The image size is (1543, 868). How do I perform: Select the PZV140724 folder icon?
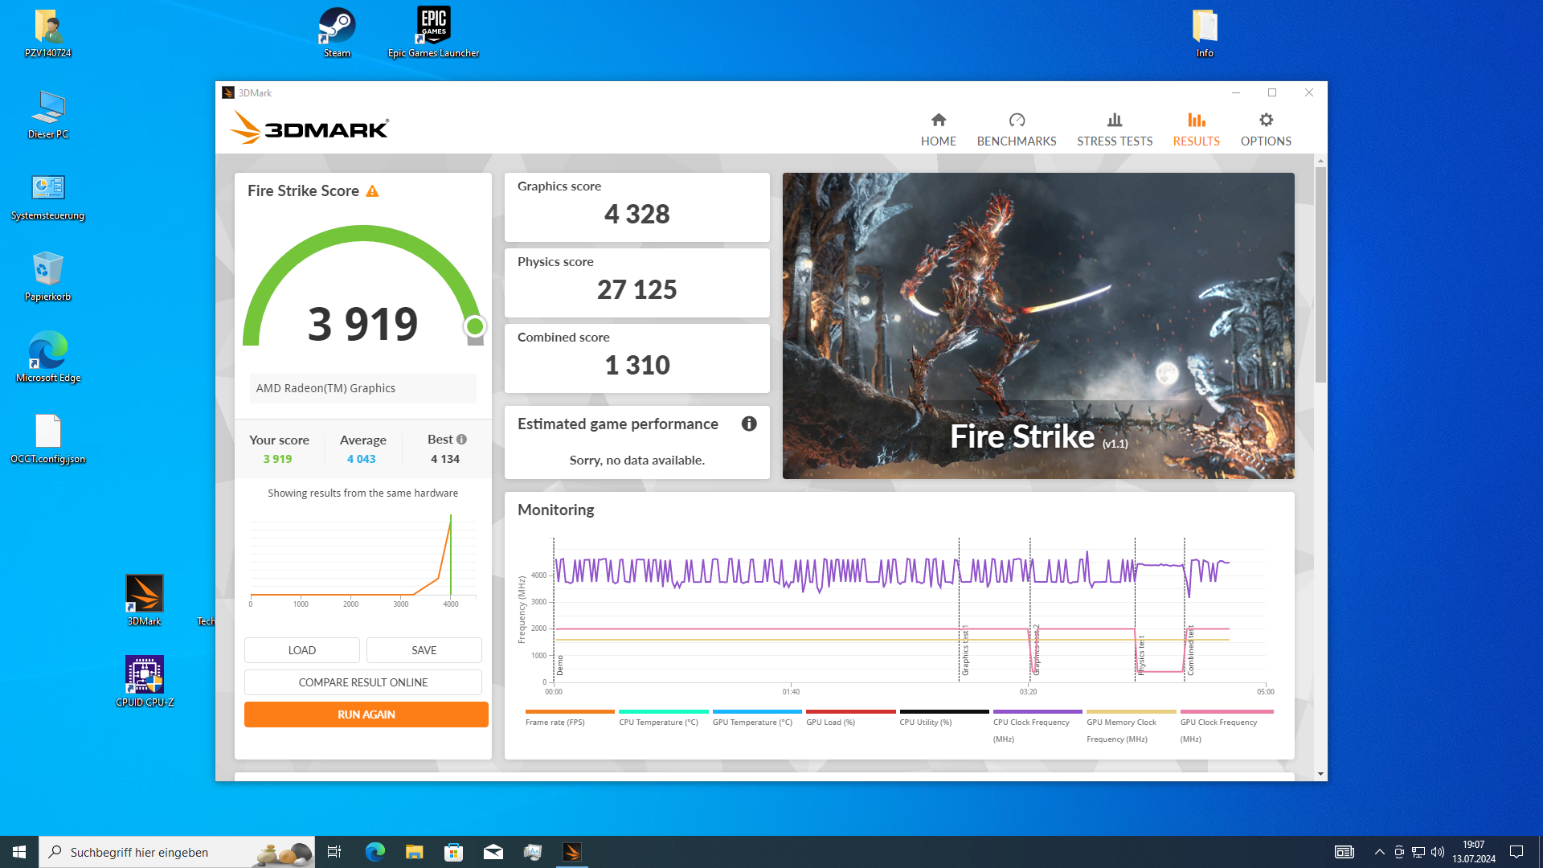coord(48,33)
